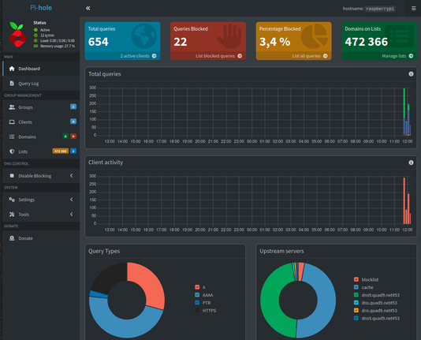Viewport: 421px width, 340px height.
Task: Click the red Domains deny badge
Action: [73, 136]
